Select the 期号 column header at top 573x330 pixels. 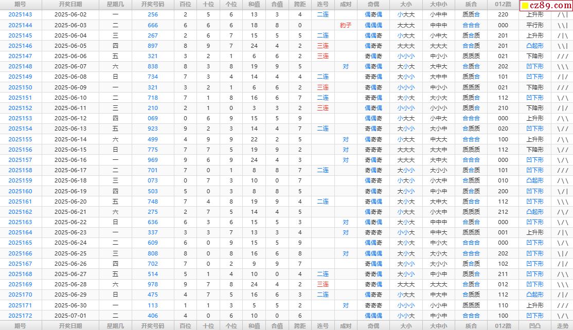pyautogui.click(x=21, y=5)
